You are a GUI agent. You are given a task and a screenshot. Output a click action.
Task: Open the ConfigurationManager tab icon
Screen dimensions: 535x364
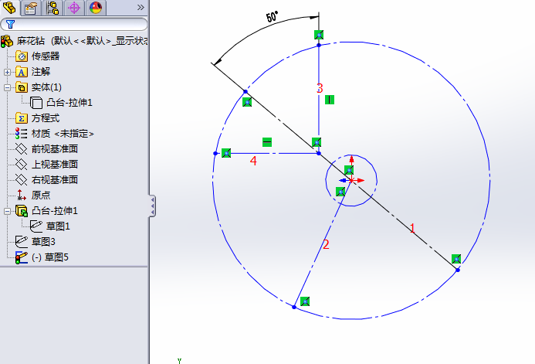(x=52, y=8)
